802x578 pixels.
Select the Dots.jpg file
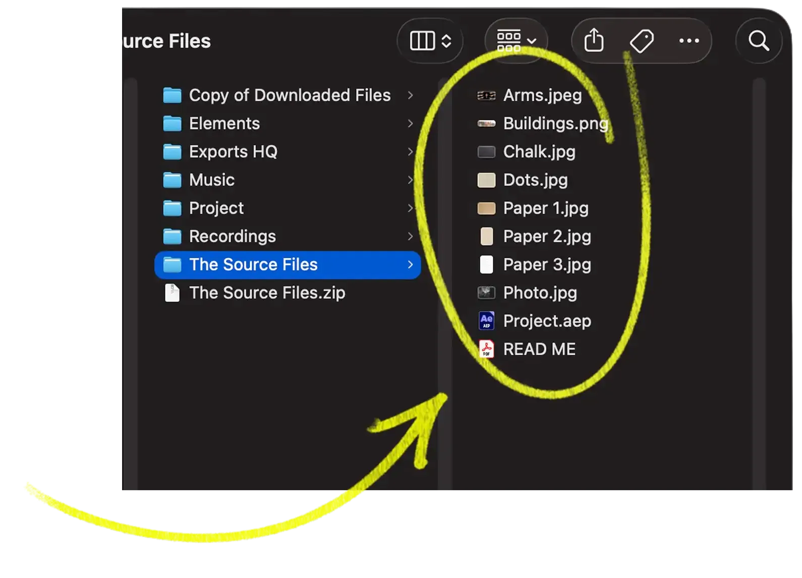tap(523, 180)
